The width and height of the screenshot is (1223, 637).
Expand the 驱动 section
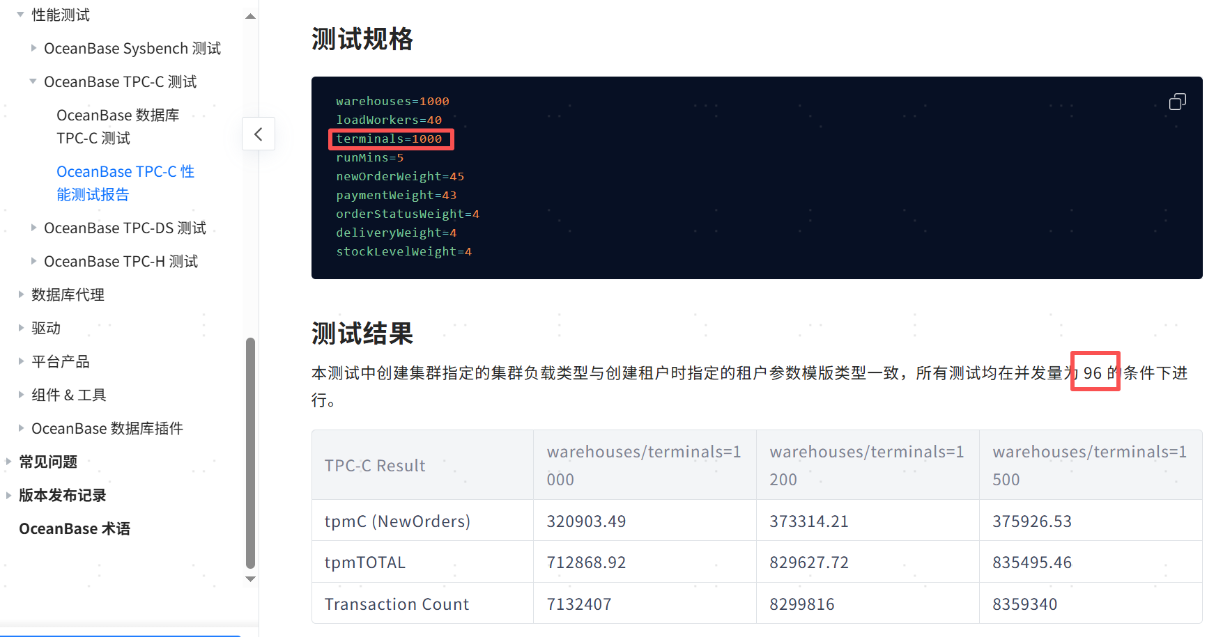pos(21,328)
